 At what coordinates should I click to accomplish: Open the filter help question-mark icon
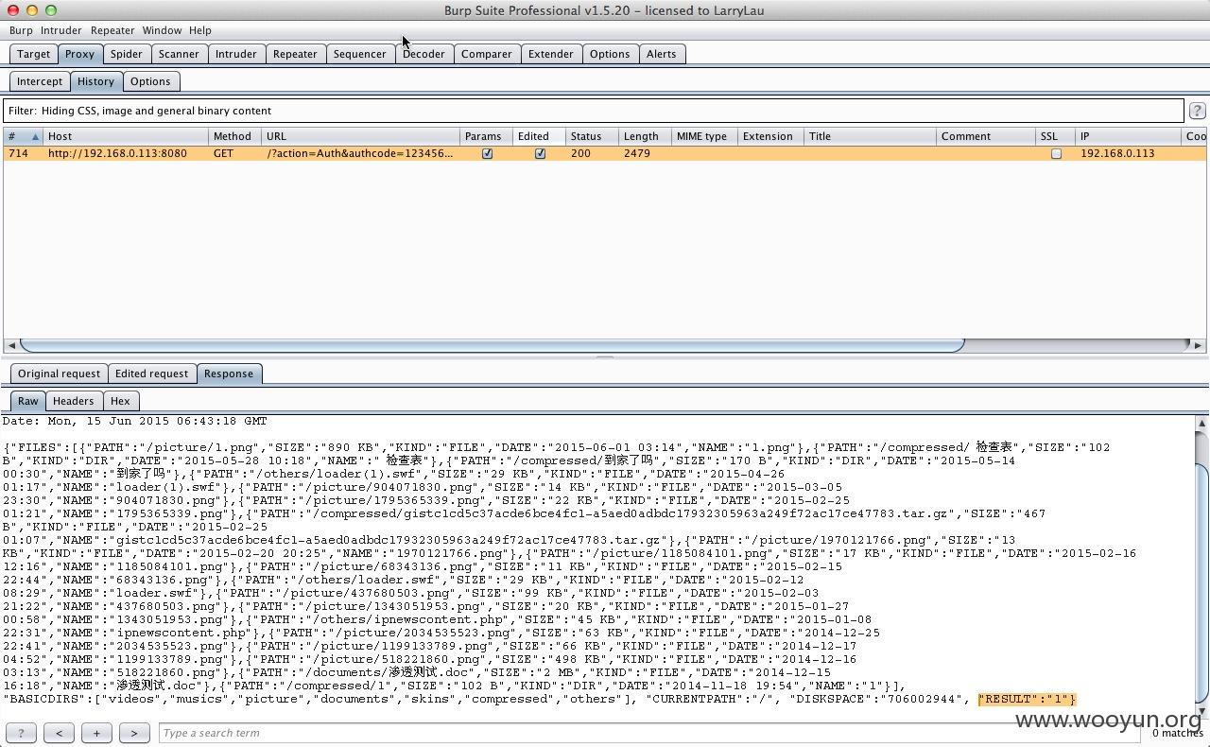point(1197,111)
